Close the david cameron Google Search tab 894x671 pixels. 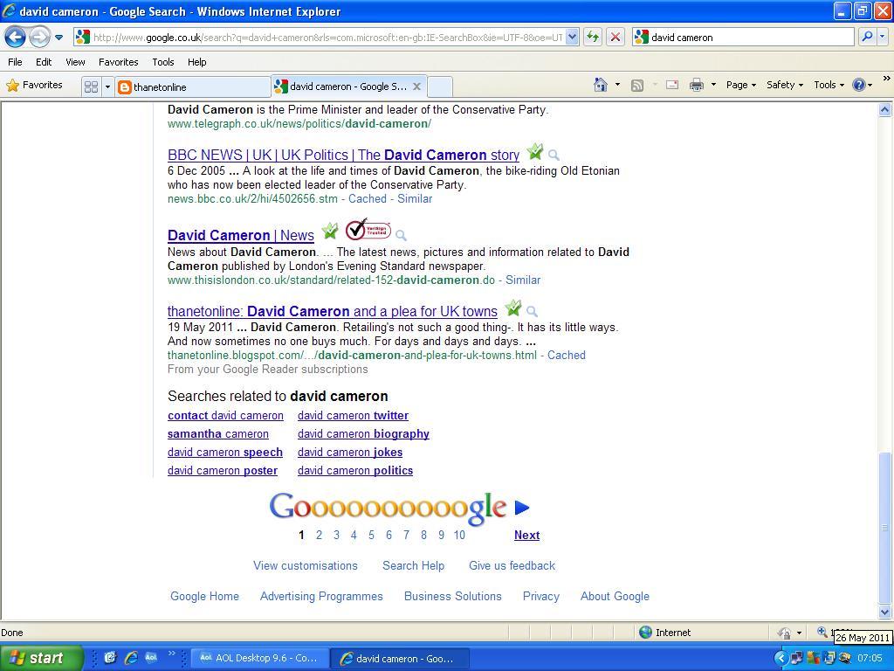click(416, 86)
